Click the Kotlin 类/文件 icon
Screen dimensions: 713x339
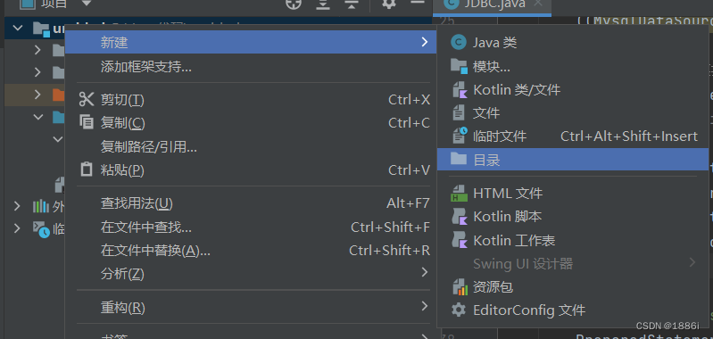coord(460,90)
